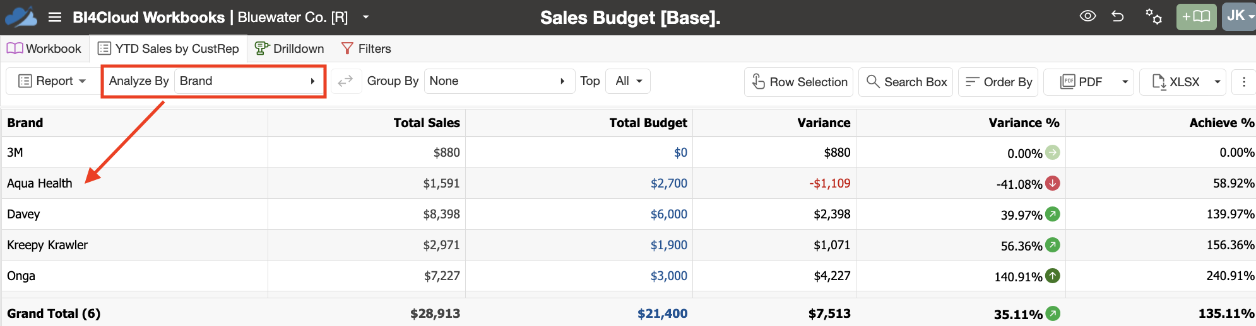The image size is (1256, 326).
Task: Click the swap arrows icon
Action: click(x=345, y=81)
